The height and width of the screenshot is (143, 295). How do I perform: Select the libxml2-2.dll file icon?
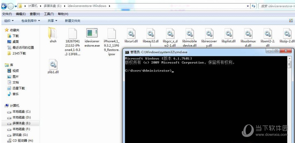(268, 33)
